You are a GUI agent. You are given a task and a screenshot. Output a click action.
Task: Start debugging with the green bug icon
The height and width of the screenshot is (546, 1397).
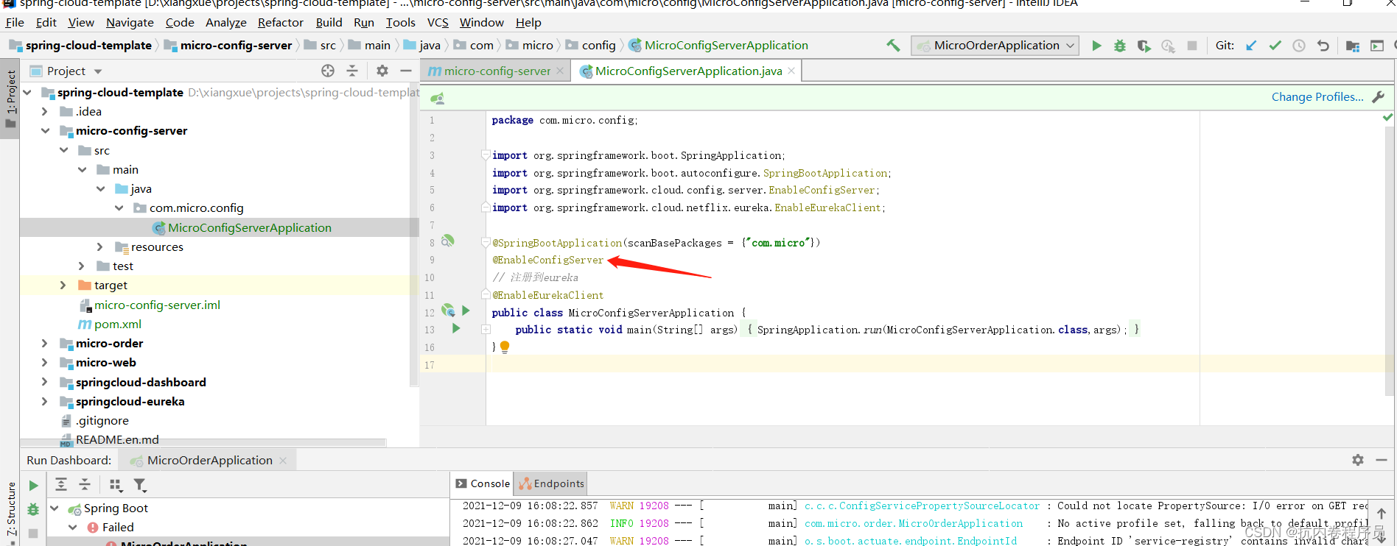1120,46
